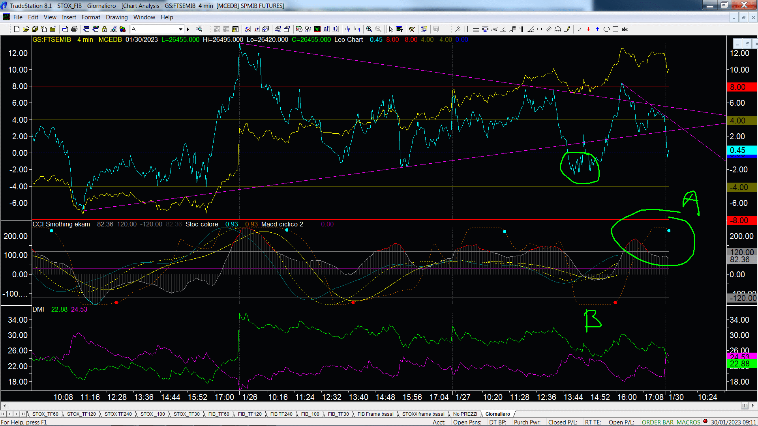Image resolution: width=758 pixels, height=426 pixels.
Task: Switch to the FIB_TF60 workspace tab
Action: point(219,414)
